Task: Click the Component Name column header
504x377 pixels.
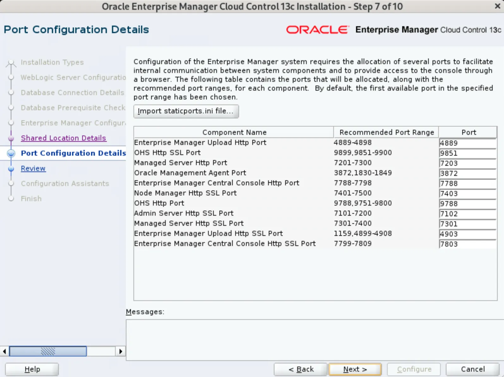Action: tap(234, 132)
